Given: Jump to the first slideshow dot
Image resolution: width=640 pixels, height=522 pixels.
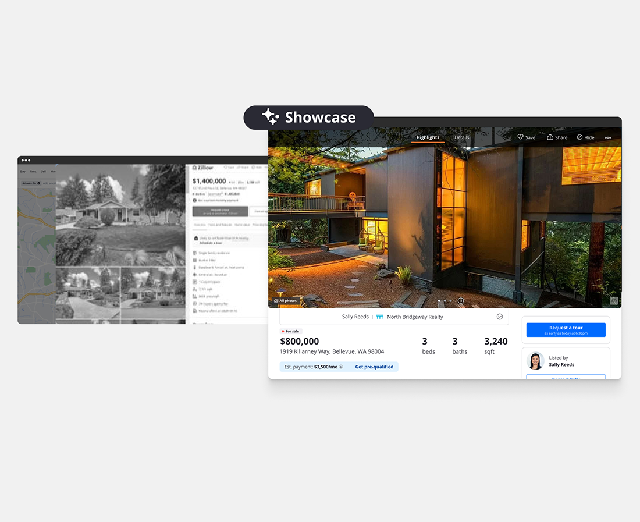Looking at the screenshot, I should pyautogui.click(x=439, y=301).
